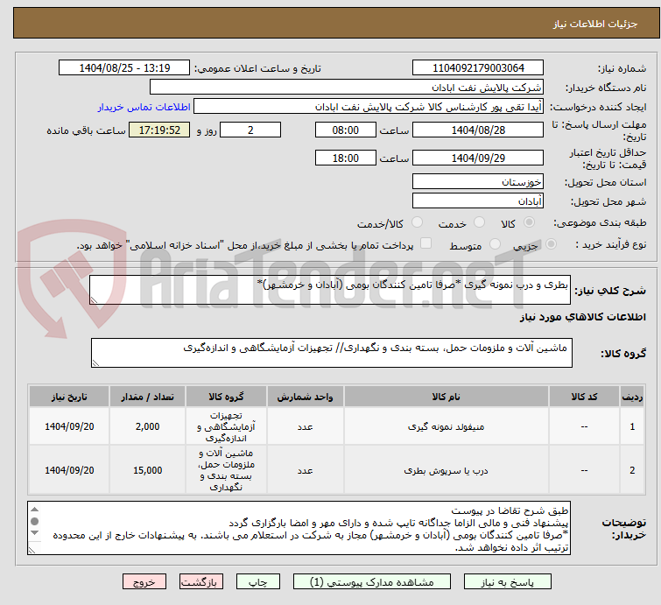Click the remaining days field showing 2

click(x=250, y=130)
